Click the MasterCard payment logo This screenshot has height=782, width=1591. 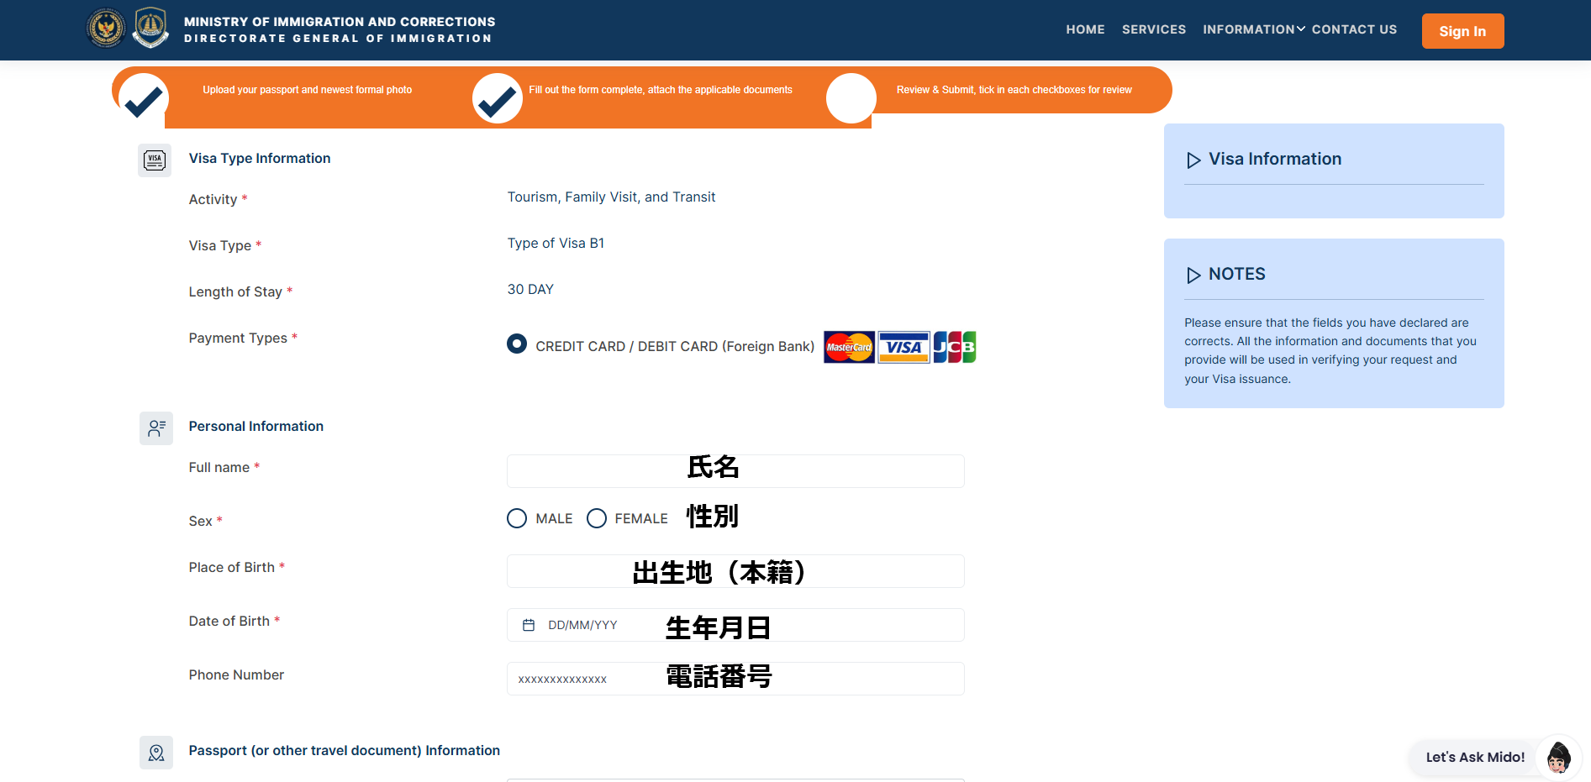[x=849, y=347]
